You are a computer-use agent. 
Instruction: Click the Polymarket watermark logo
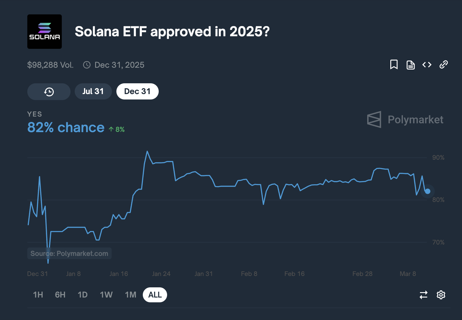click(405, 120)
